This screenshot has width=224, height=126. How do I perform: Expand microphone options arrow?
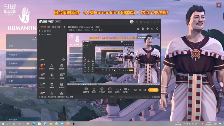click(x=121, y=90)
